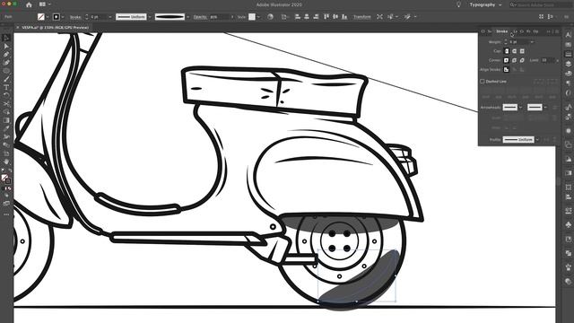Select the VESPA.ai document tab
574x323 pixels.
pyautogui.click(x=55, y=27)
